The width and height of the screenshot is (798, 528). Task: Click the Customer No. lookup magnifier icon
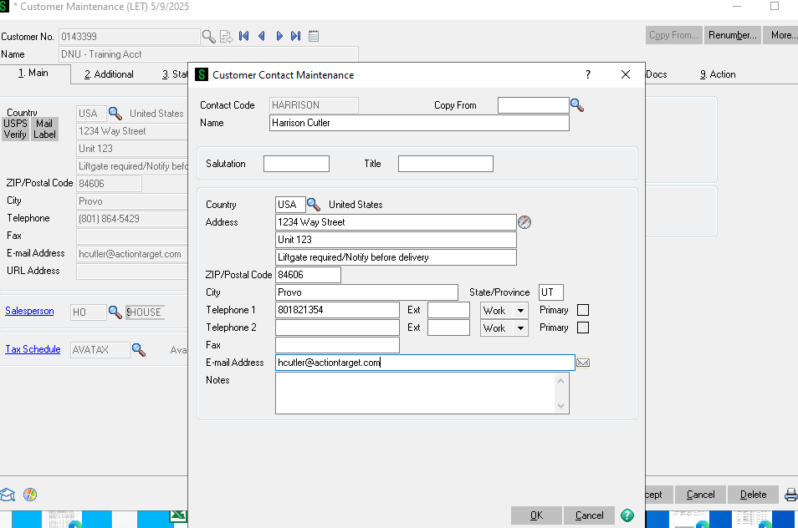coord(208,36)
